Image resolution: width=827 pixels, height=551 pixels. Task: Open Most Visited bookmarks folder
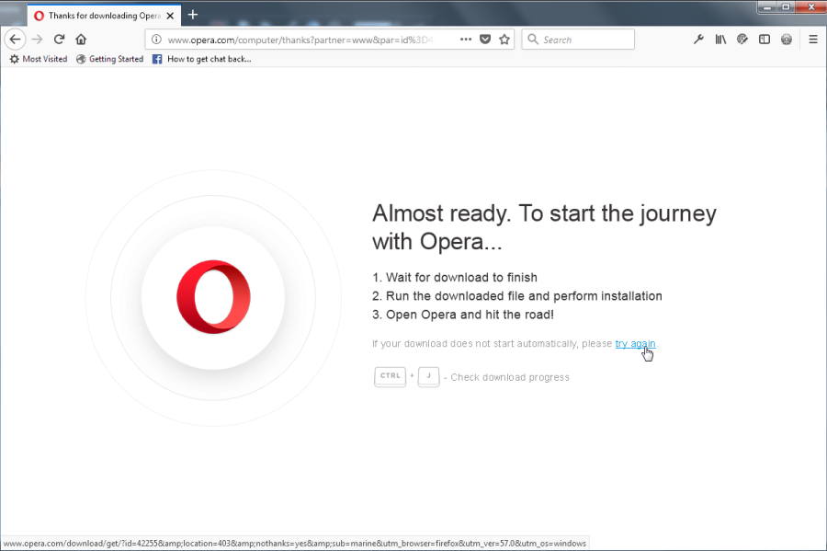point(39,59)
